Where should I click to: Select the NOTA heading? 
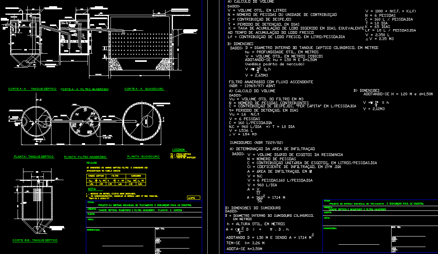(92, 189)
